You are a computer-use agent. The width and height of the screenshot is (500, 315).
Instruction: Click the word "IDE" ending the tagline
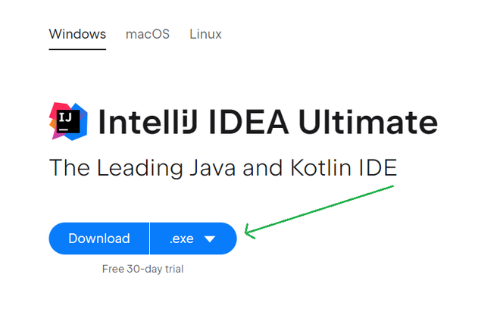click(x=379, y=168)
